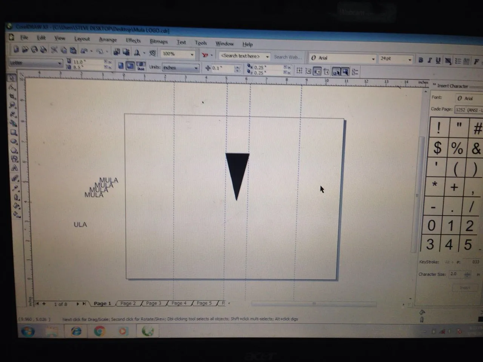Select the Shape tool
Viewport: 483px width, 362px height.
[x=12, y=87]
